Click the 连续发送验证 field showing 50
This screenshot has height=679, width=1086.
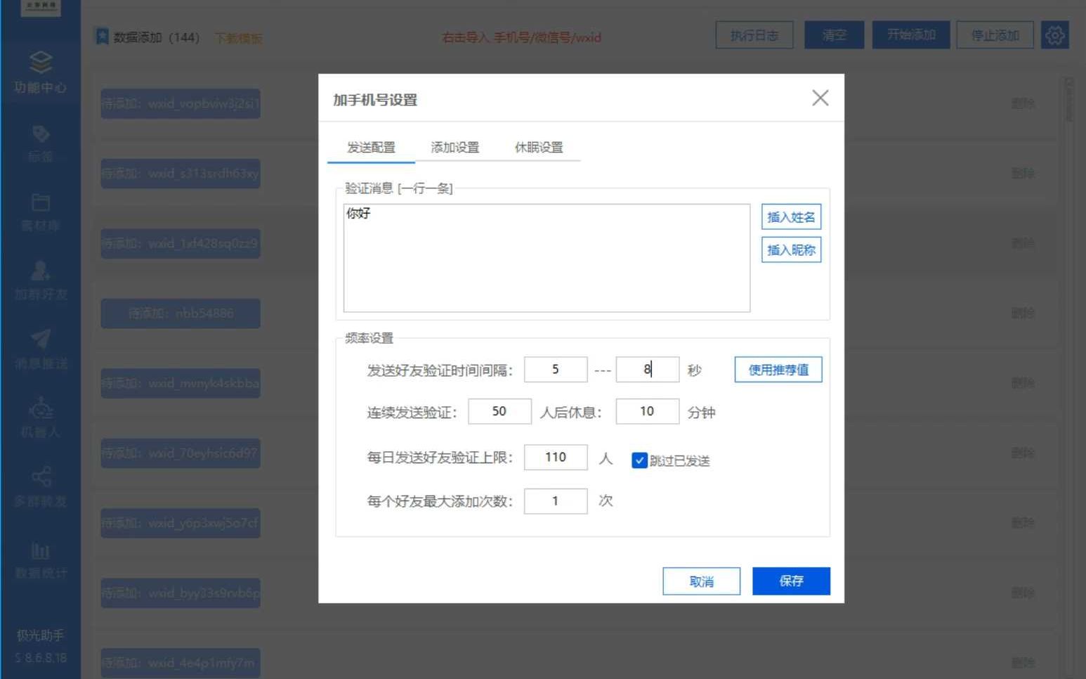[x=499, y=411]
